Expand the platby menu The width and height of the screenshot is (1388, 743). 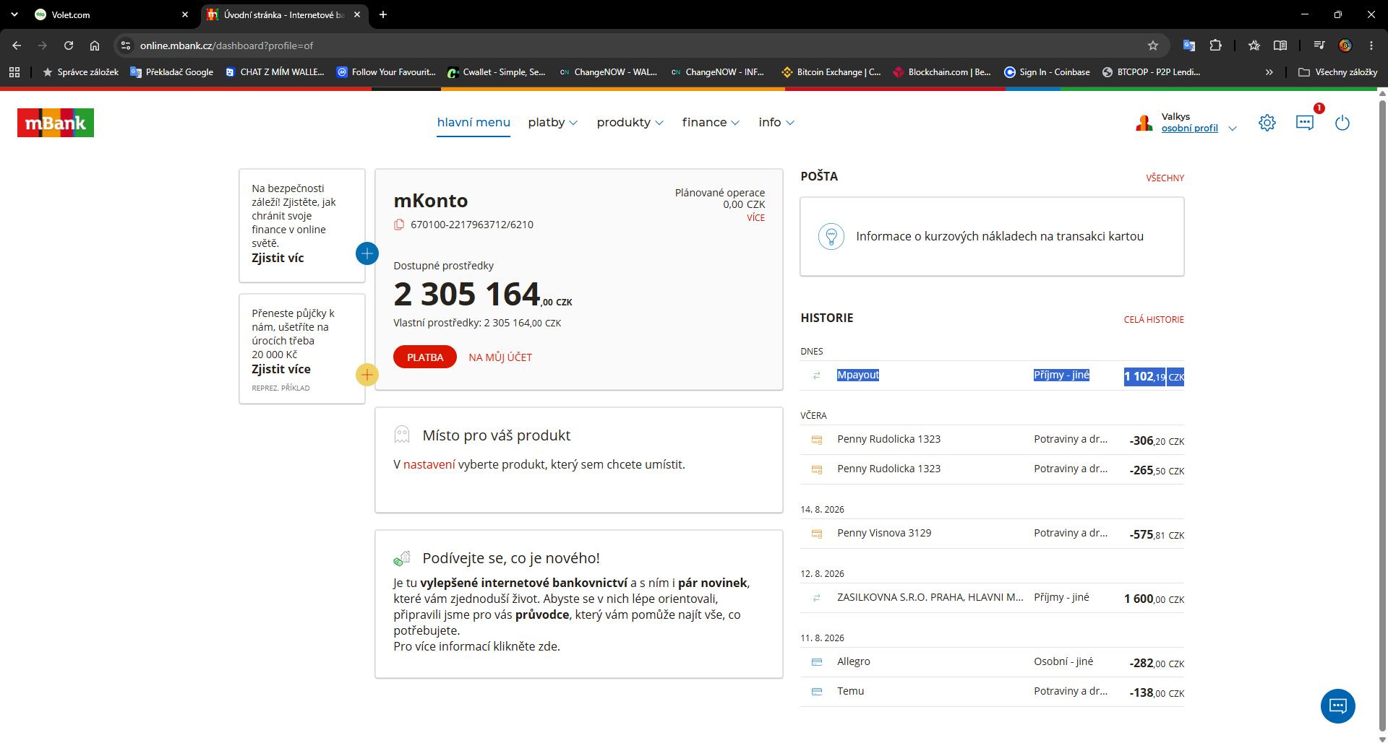553,123
